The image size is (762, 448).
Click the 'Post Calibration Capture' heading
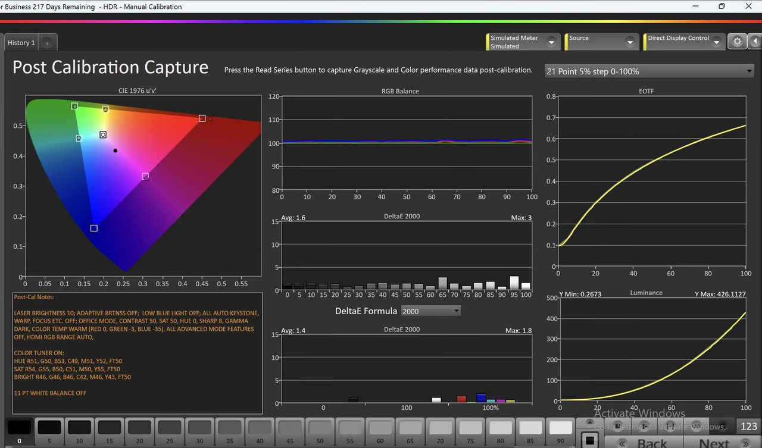point(111,67)
